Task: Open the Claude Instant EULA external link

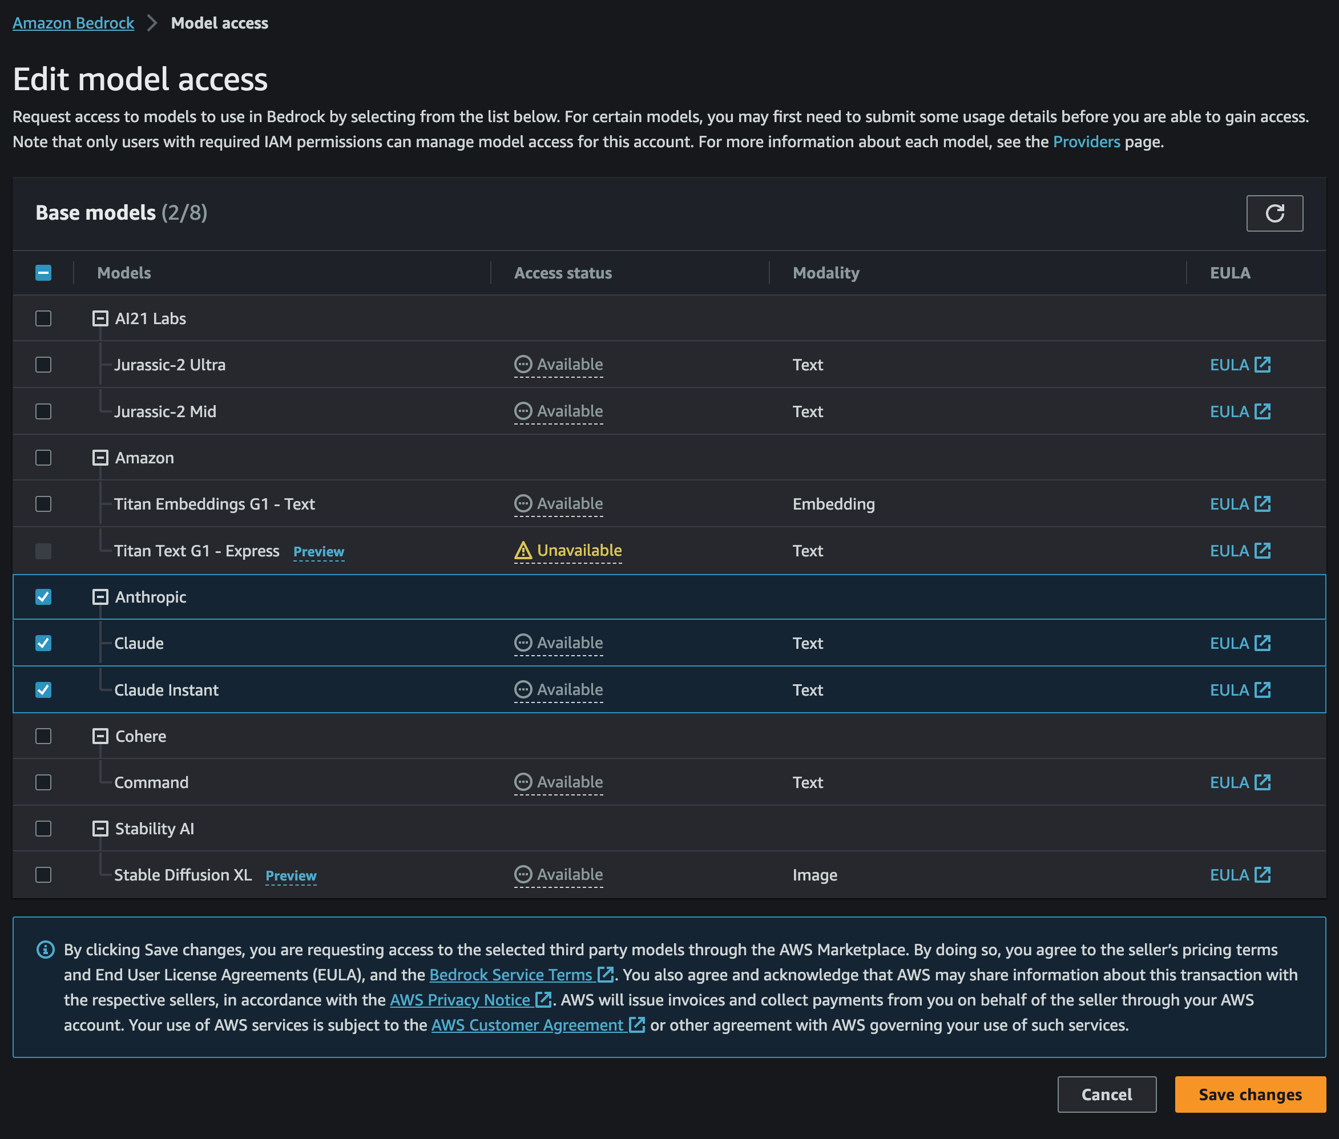Action: 1239,690
